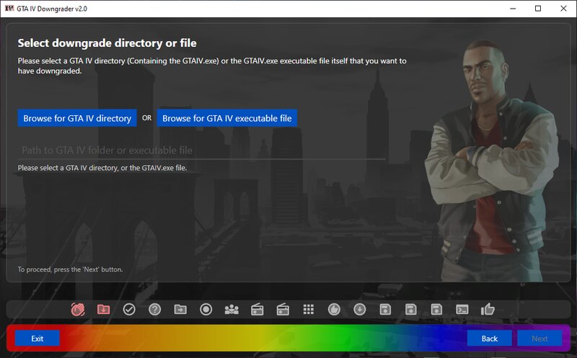Click the plain thumbs-up finish icon

tap(488, 309)
